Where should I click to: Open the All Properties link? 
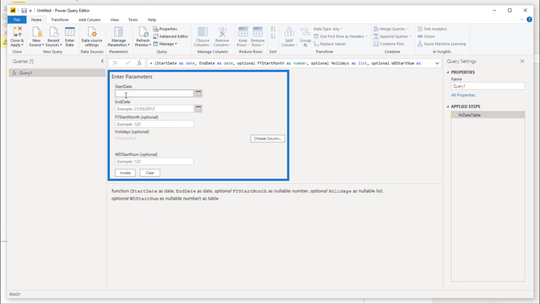pyautogui.click(x=463, y=95)
